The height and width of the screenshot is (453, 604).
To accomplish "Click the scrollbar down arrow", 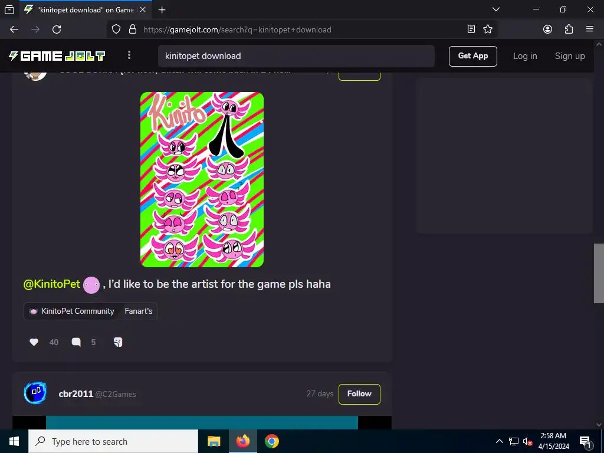I will coord(599,425).
